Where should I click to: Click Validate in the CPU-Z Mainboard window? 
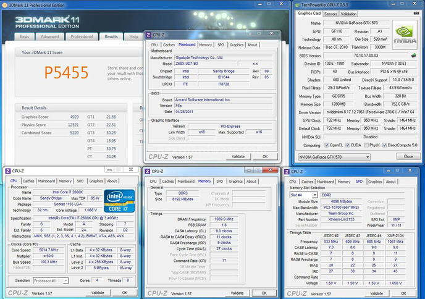click(x=238, y=157)
